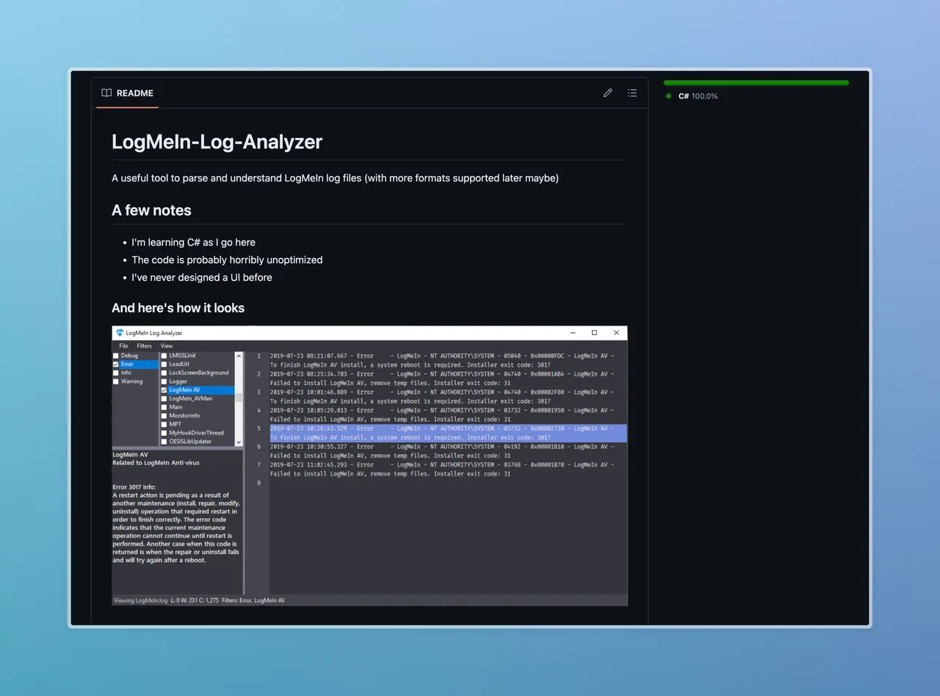Select log line starting 2019-07-23 11:02:45.293
The image size is (940, 696).
pyautogui.click(x=442, y=470)
